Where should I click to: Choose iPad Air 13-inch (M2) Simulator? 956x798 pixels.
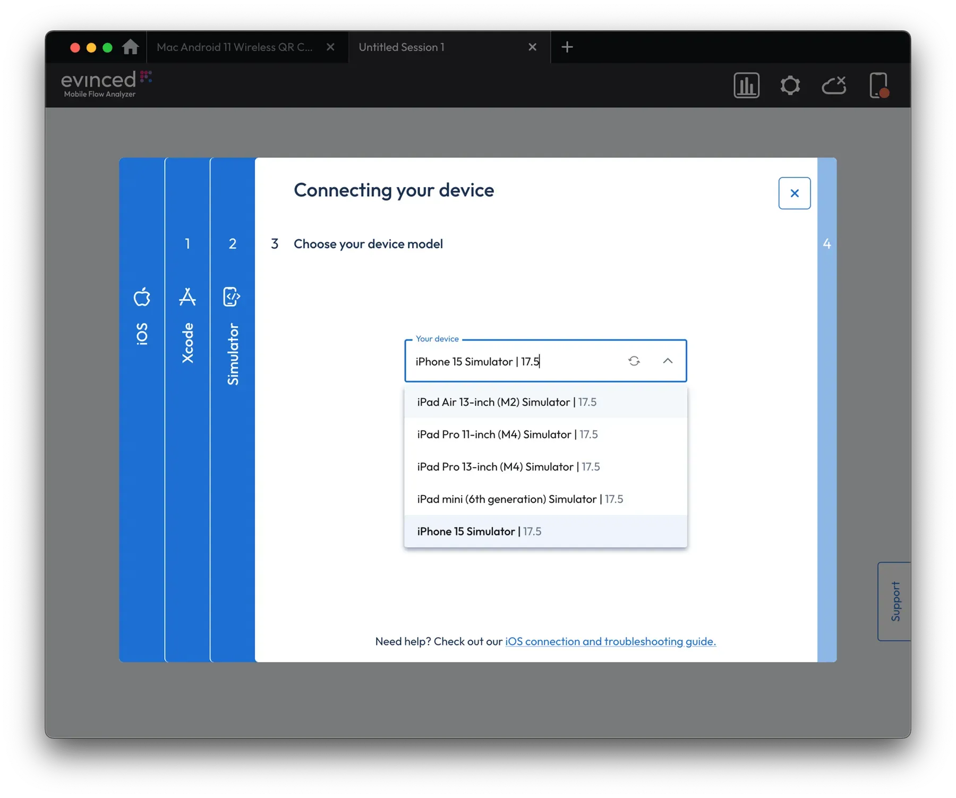(x=545, y=402)
